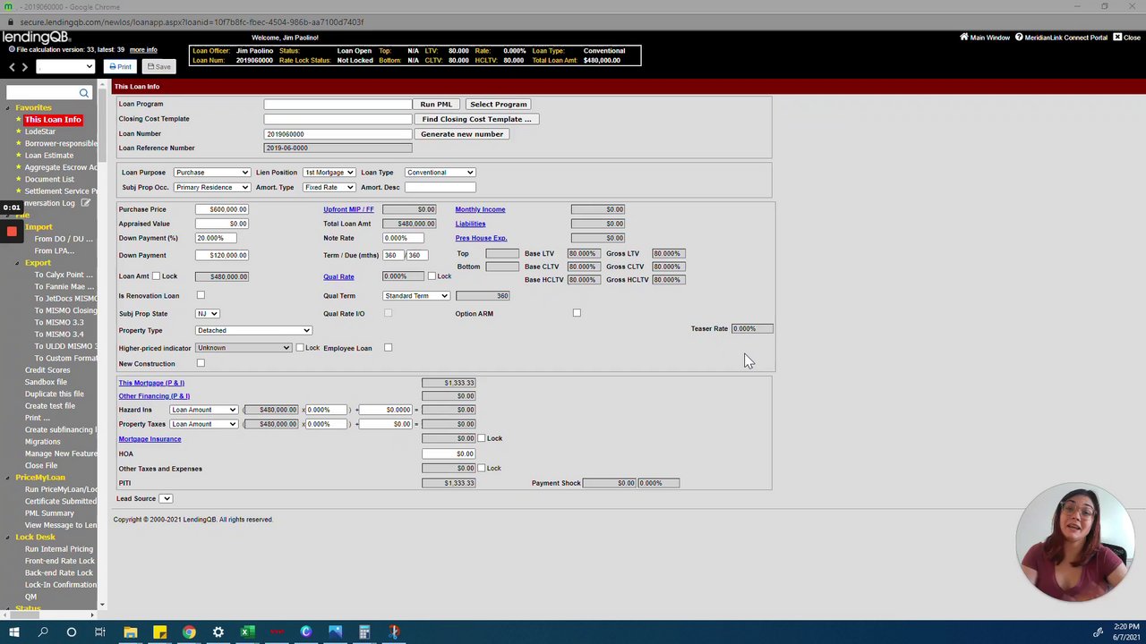Viewport: 1146px width, 644px height.
Task: Click the Close X icon in header
Action: [1117, 38]
